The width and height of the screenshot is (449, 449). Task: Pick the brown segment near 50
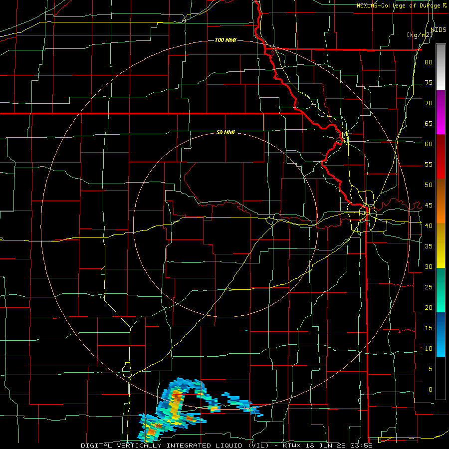[x=441, y=191]
